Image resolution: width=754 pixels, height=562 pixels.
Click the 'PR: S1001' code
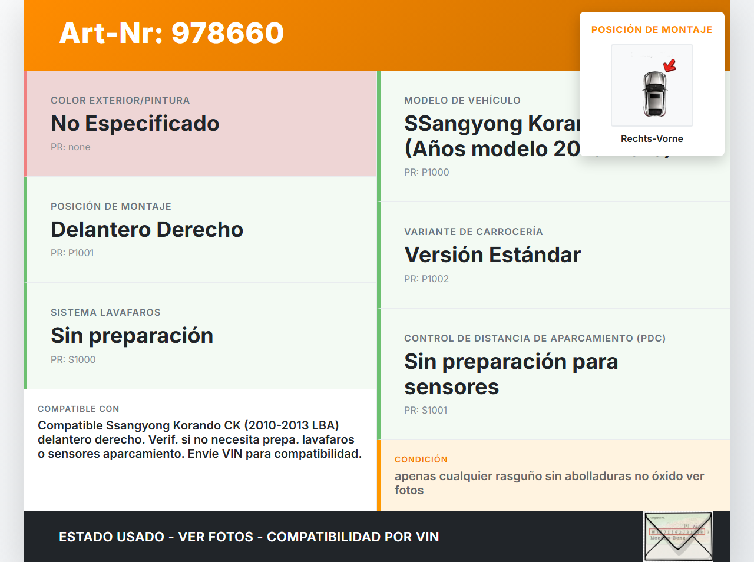coord(426,411)
